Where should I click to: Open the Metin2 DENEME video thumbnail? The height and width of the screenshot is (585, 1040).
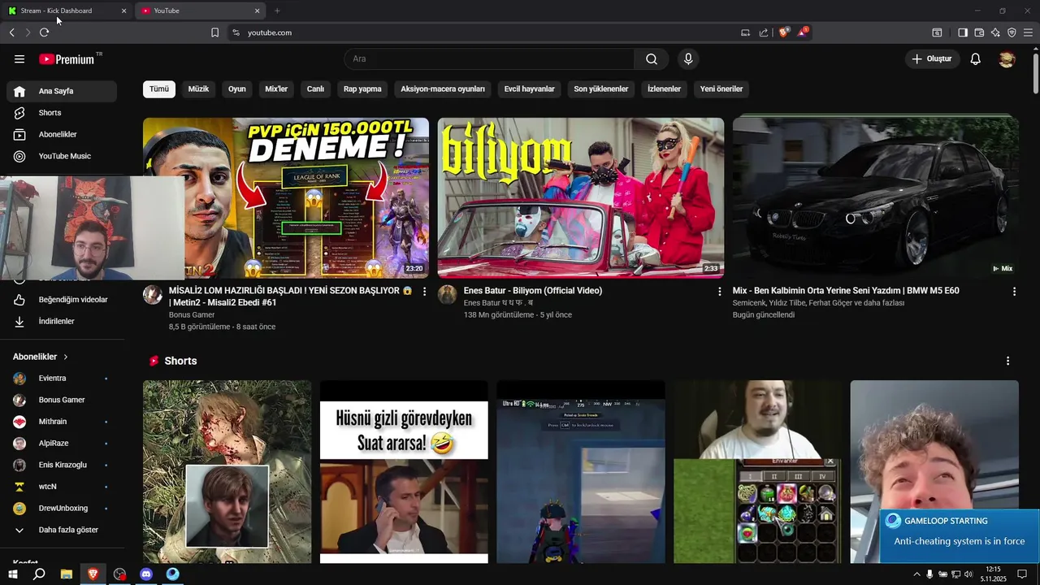[286, 198]
